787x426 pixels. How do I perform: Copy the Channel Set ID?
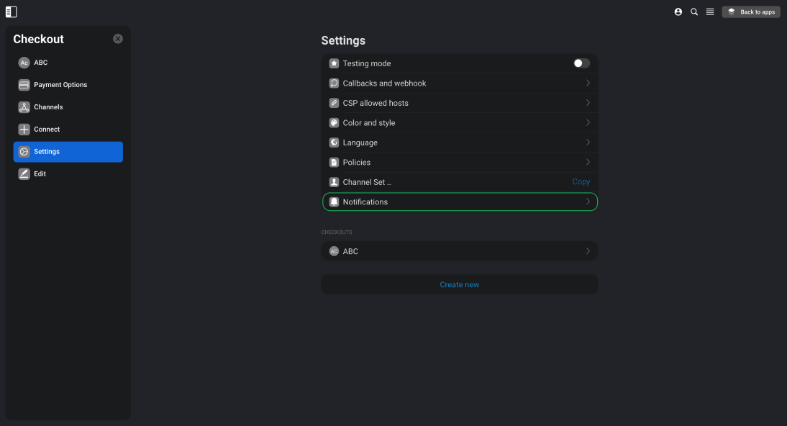[x=581, y=182]
